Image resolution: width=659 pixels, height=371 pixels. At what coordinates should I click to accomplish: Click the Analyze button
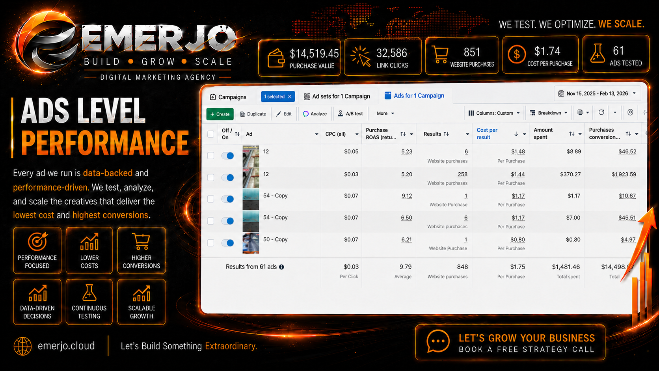315,114
